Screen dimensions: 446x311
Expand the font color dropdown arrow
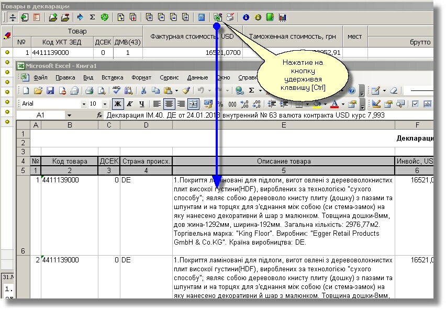point(343,104)
